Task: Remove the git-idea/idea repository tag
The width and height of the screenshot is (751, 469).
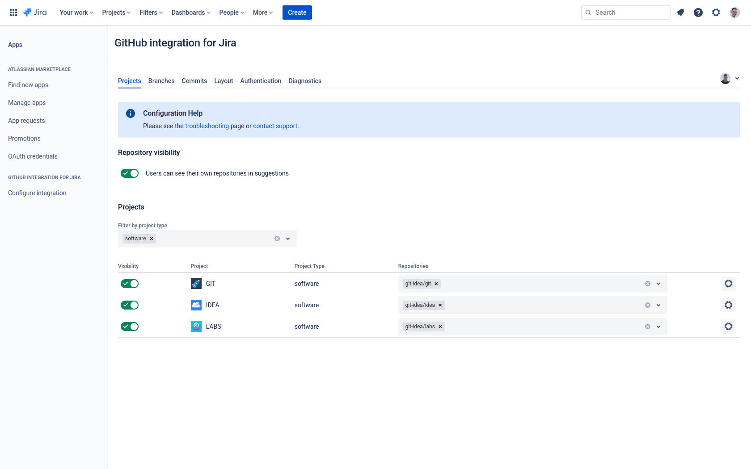Action: tap(440, 305)
